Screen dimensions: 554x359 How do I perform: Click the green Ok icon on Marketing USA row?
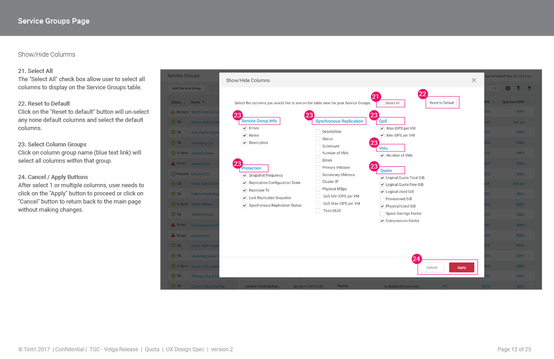(173, 143)
